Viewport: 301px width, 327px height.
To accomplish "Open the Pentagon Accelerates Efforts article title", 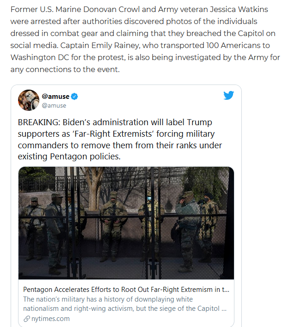I will pyautogui.click(x=126, y=290).
